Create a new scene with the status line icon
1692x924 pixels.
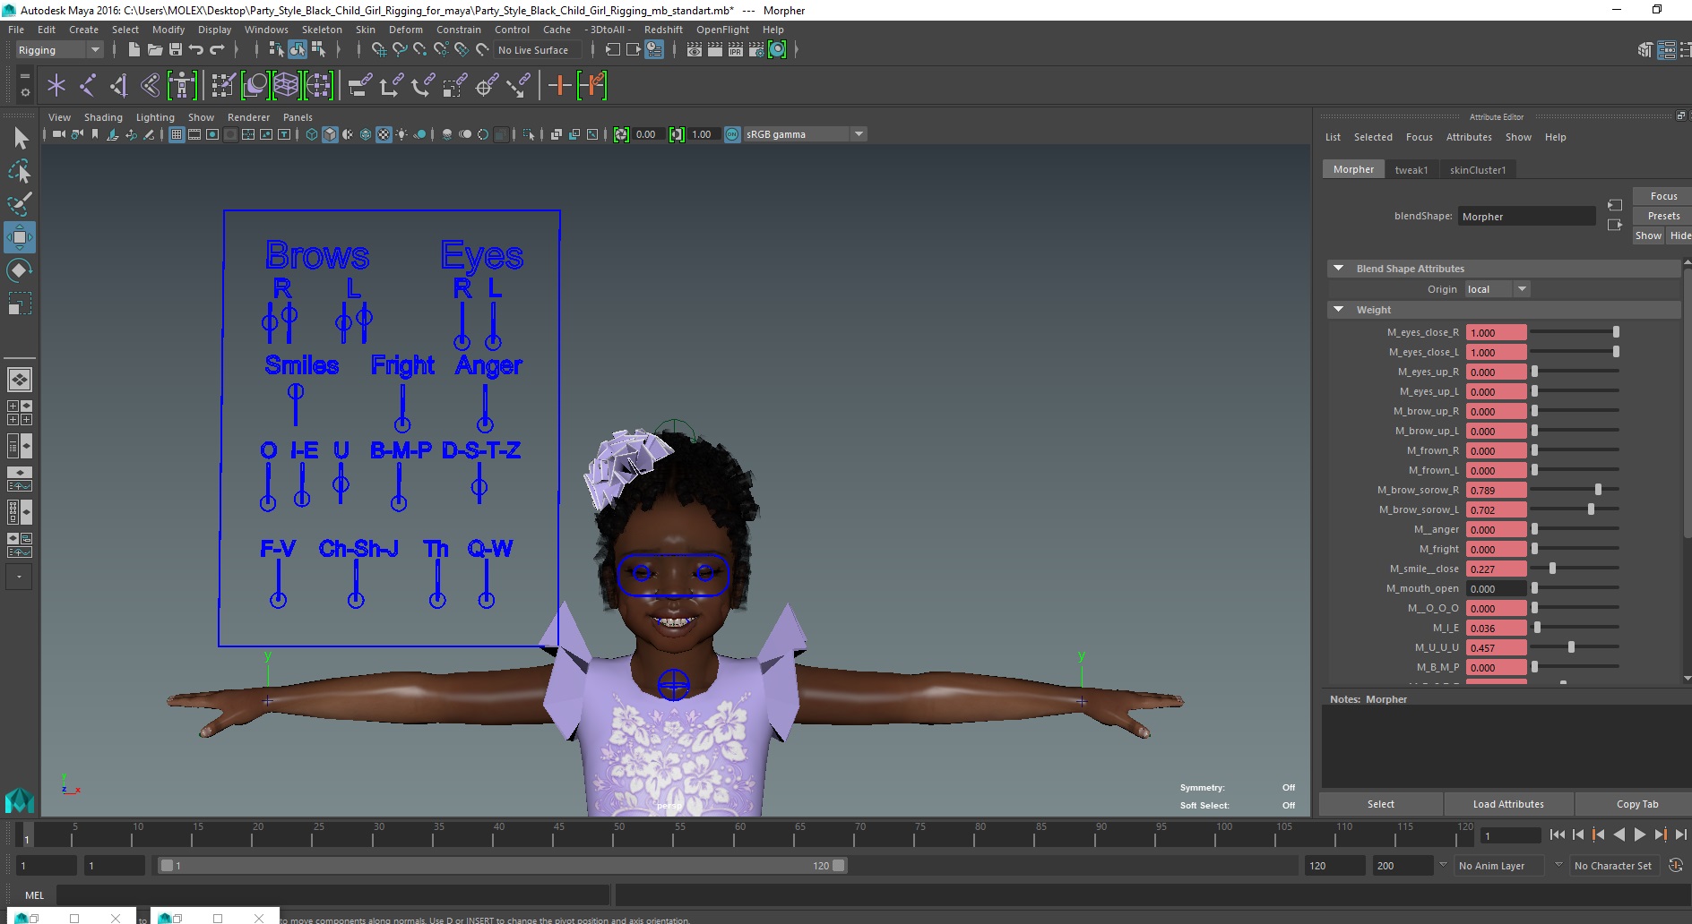(134, 49)
